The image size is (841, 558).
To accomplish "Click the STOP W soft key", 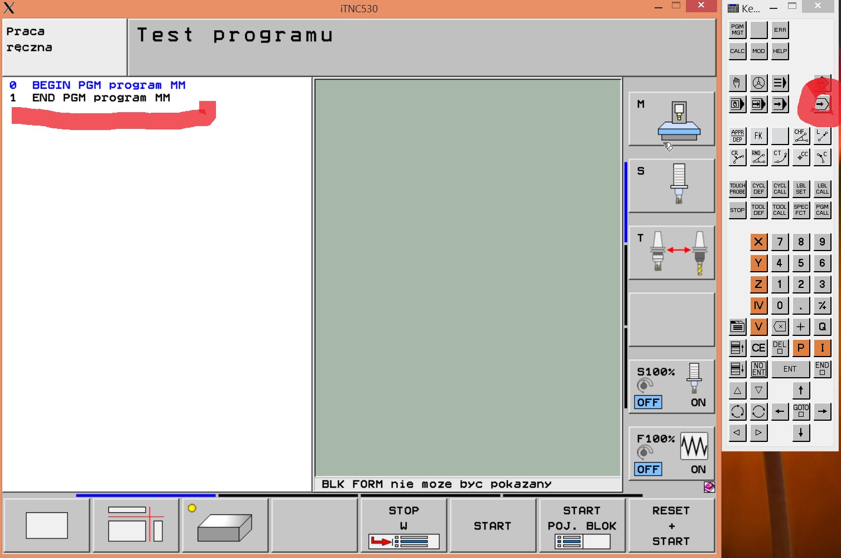I will click(x=403, y=526).
